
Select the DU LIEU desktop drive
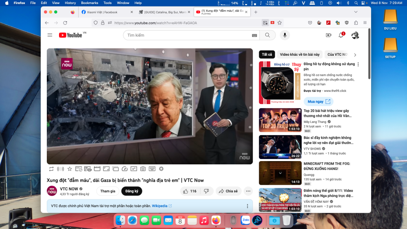point(390,20)
